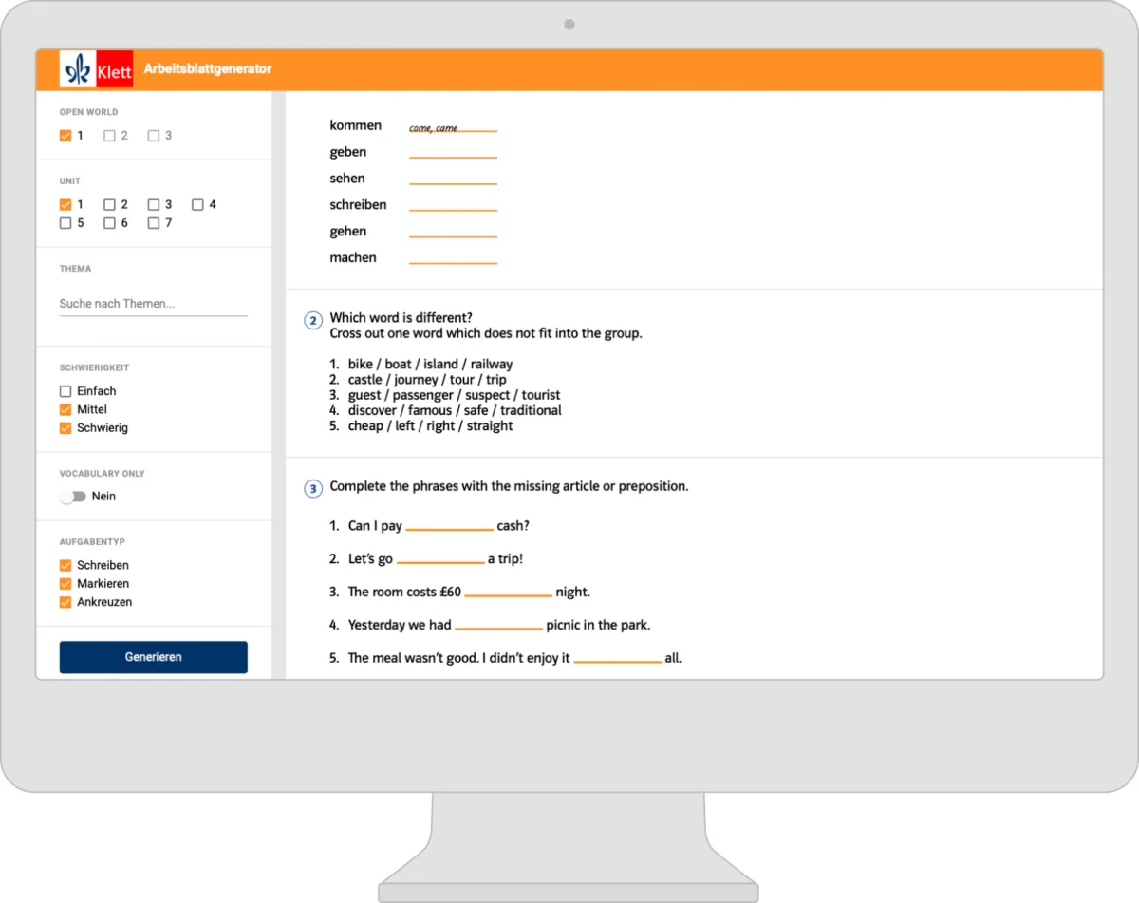Image resolution: width=1139 pixels, height=903 pixels.
Task: Uncheck Ankreuzen task type
Action: point(65,602)
